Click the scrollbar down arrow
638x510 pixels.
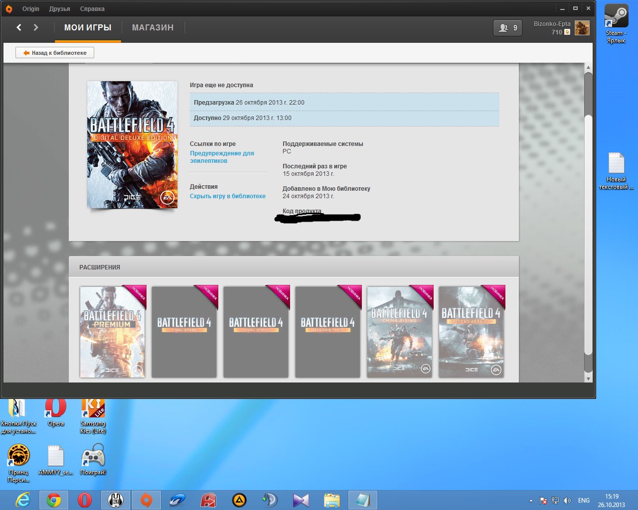pyautogui.click(x=588, y=379)
